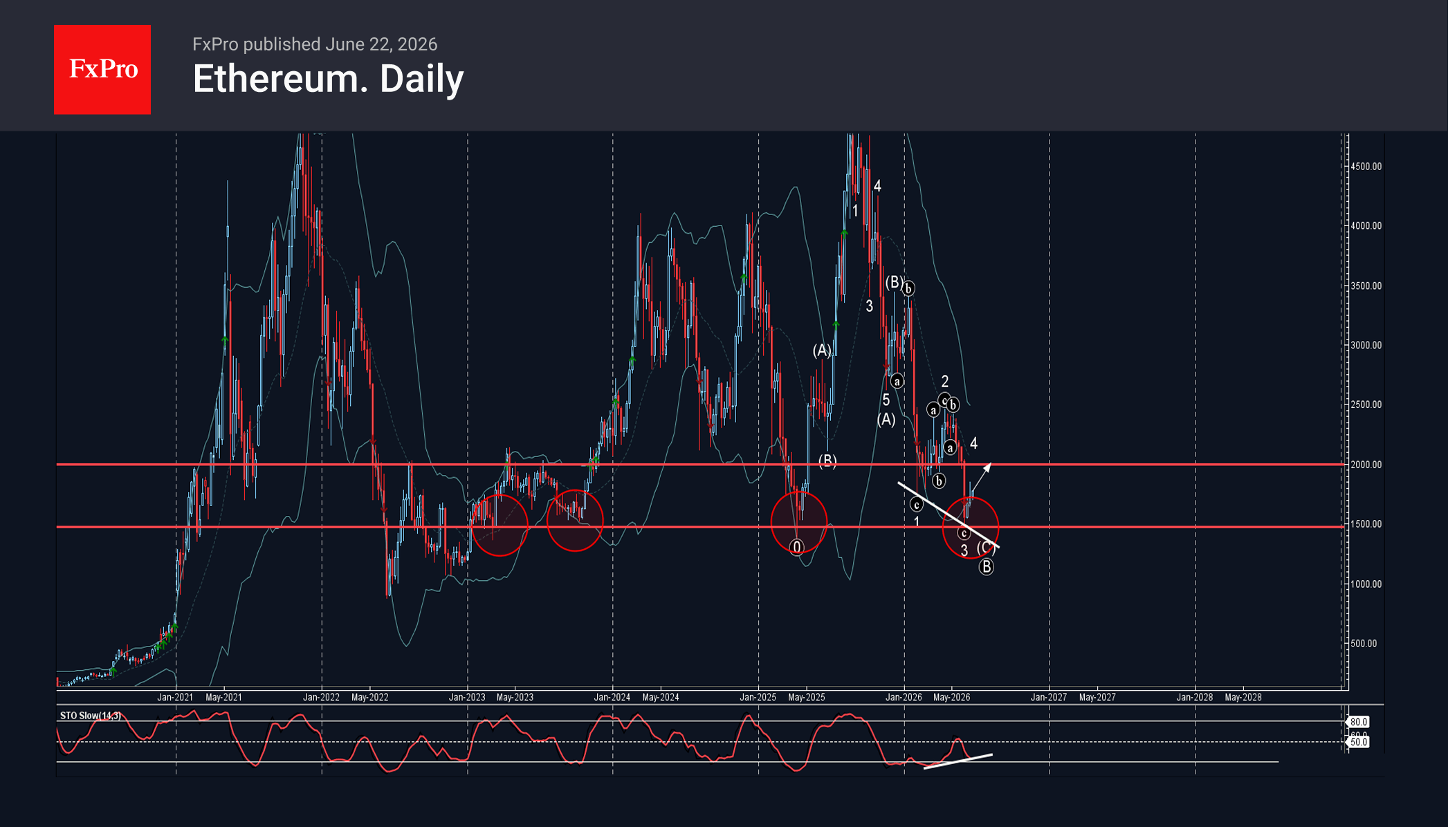Select the May-2023 date label

pos(515,697)
